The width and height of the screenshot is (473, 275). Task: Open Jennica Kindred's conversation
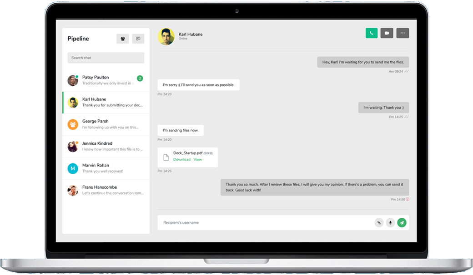tap(106, 147)
